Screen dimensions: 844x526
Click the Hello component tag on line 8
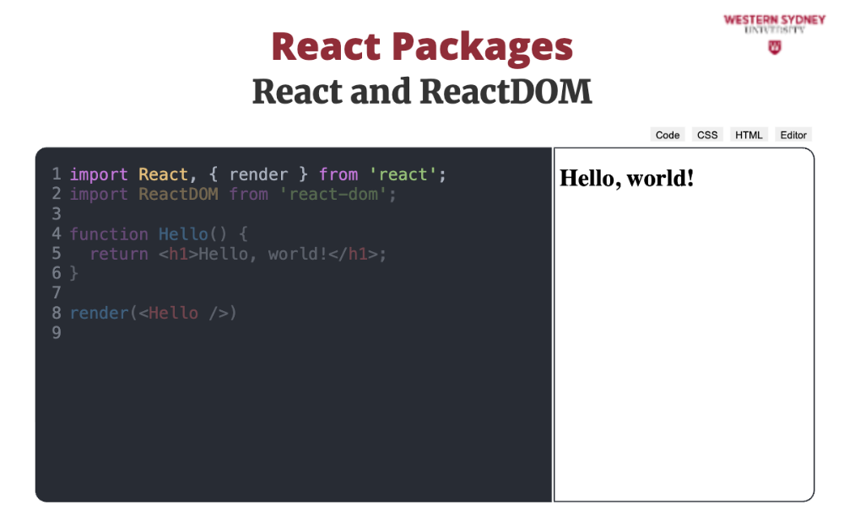click(x=174, y=314)
